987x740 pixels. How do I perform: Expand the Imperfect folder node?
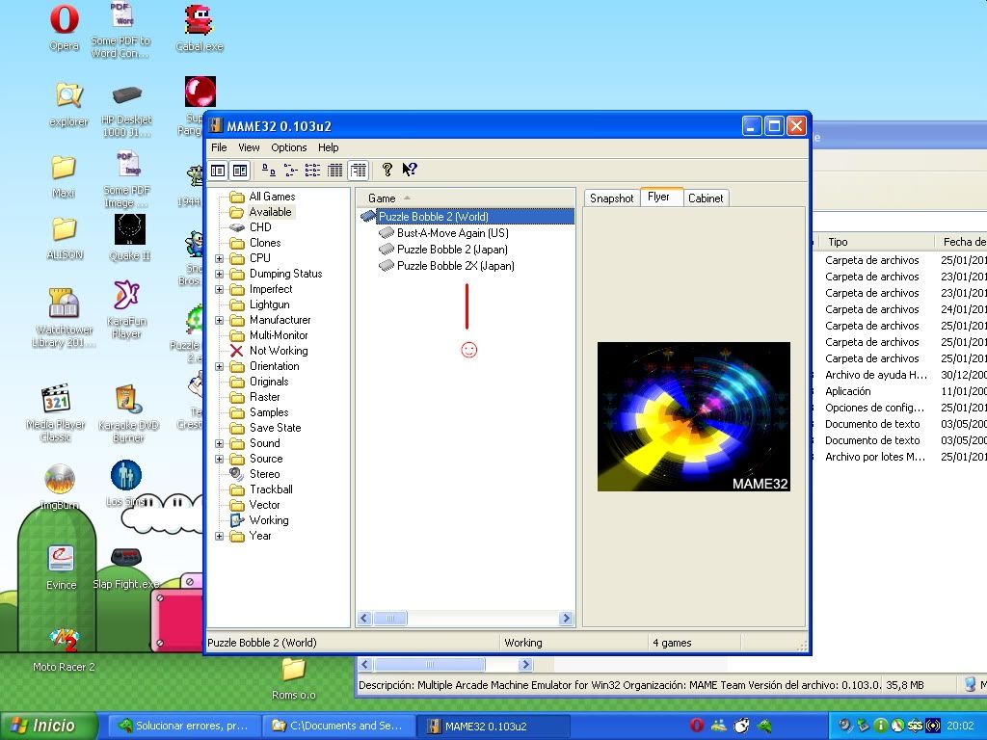[x=219, y=289]
